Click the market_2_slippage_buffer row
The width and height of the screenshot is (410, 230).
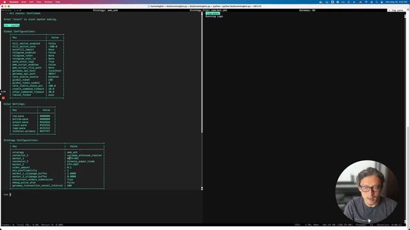(x=57, y=176)
